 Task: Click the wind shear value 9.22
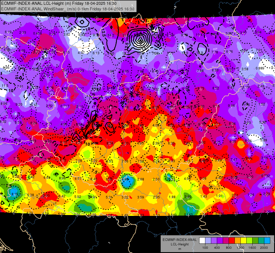coord(16,177)
